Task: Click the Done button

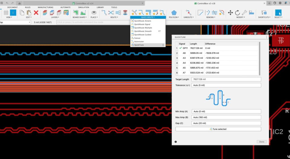Action: (261, 142)
